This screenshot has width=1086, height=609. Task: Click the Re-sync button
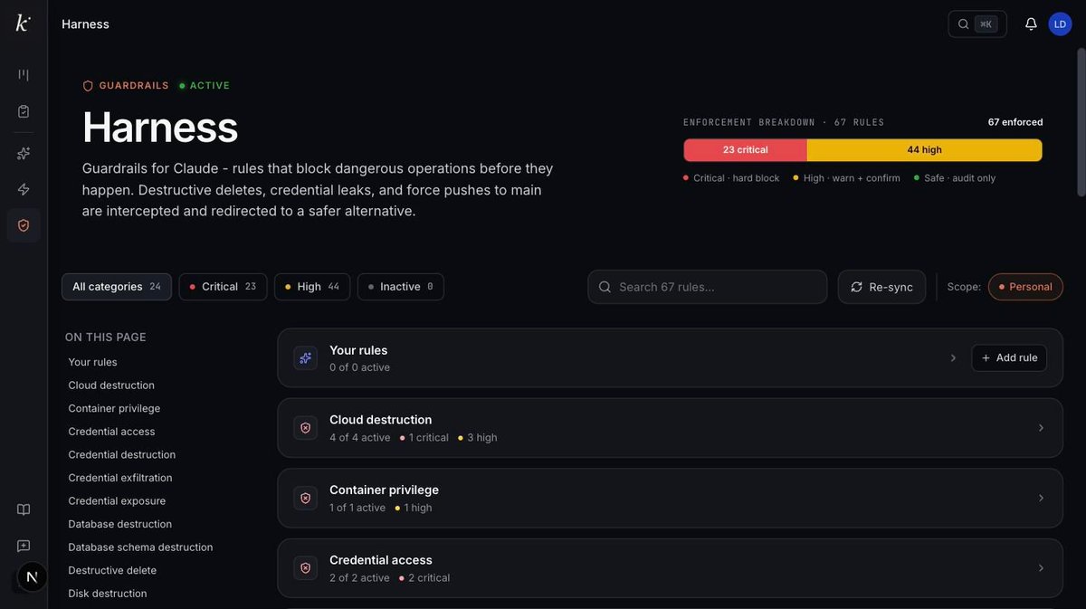[x=881, y=287]
